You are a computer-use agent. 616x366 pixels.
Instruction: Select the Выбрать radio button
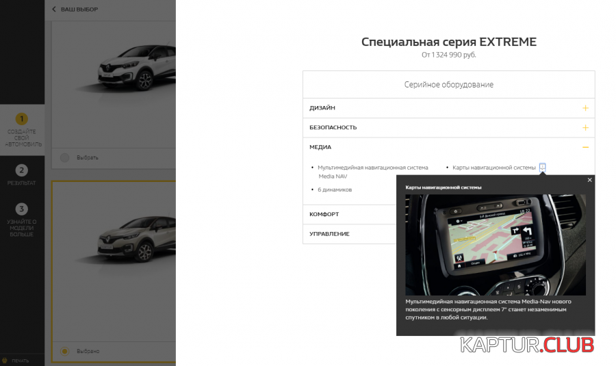click(x=65, y=157)
